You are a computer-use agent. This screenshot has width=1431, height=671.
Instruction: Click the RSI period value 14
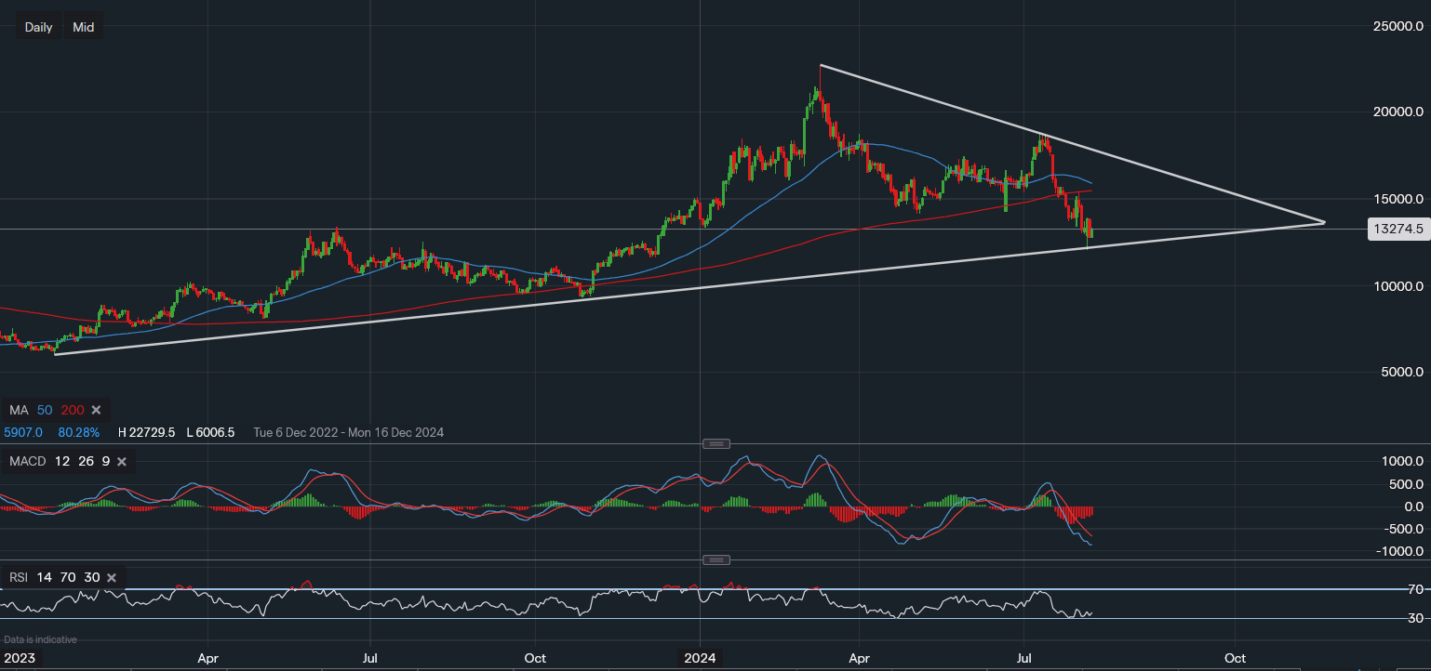(x=45, y=578)
